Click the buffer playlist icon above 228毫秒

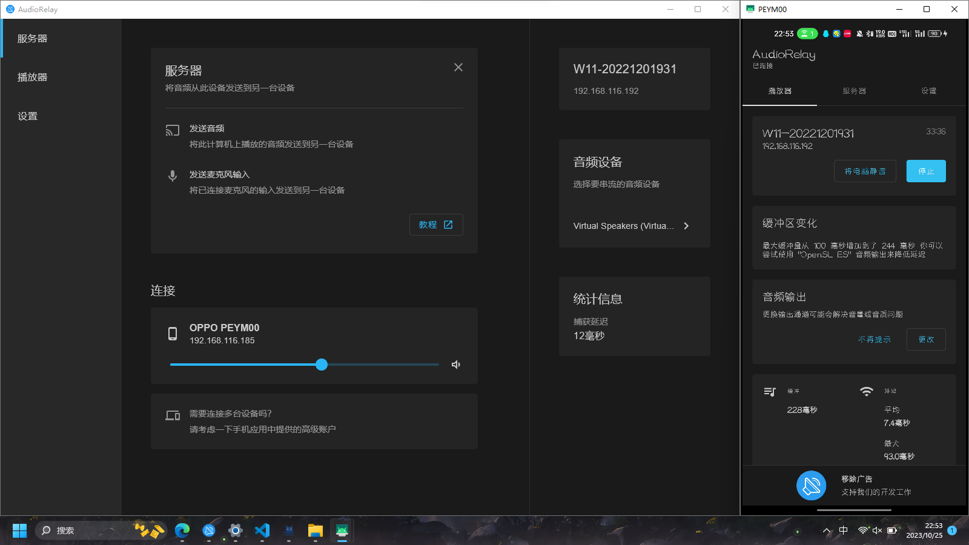point(770,392)
